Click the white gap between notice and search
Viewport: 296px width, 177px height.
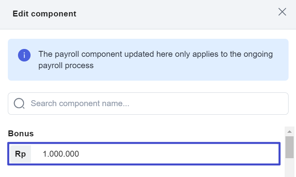(x=148, y=87)
